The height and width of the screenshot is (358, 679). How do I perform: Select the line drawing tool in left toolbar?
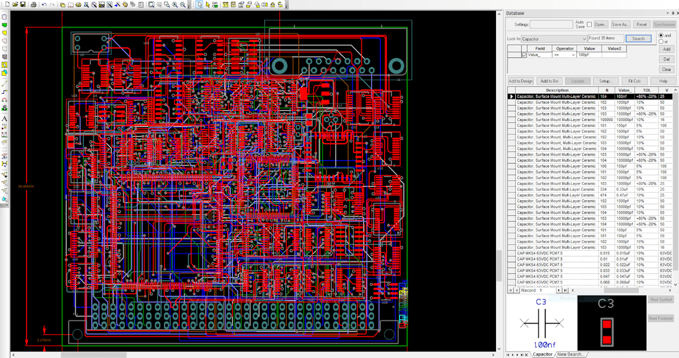click(x=4, y=83)
